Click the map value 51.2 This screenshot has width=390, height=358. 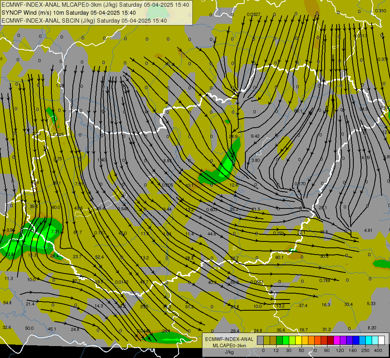click(190, 307)
